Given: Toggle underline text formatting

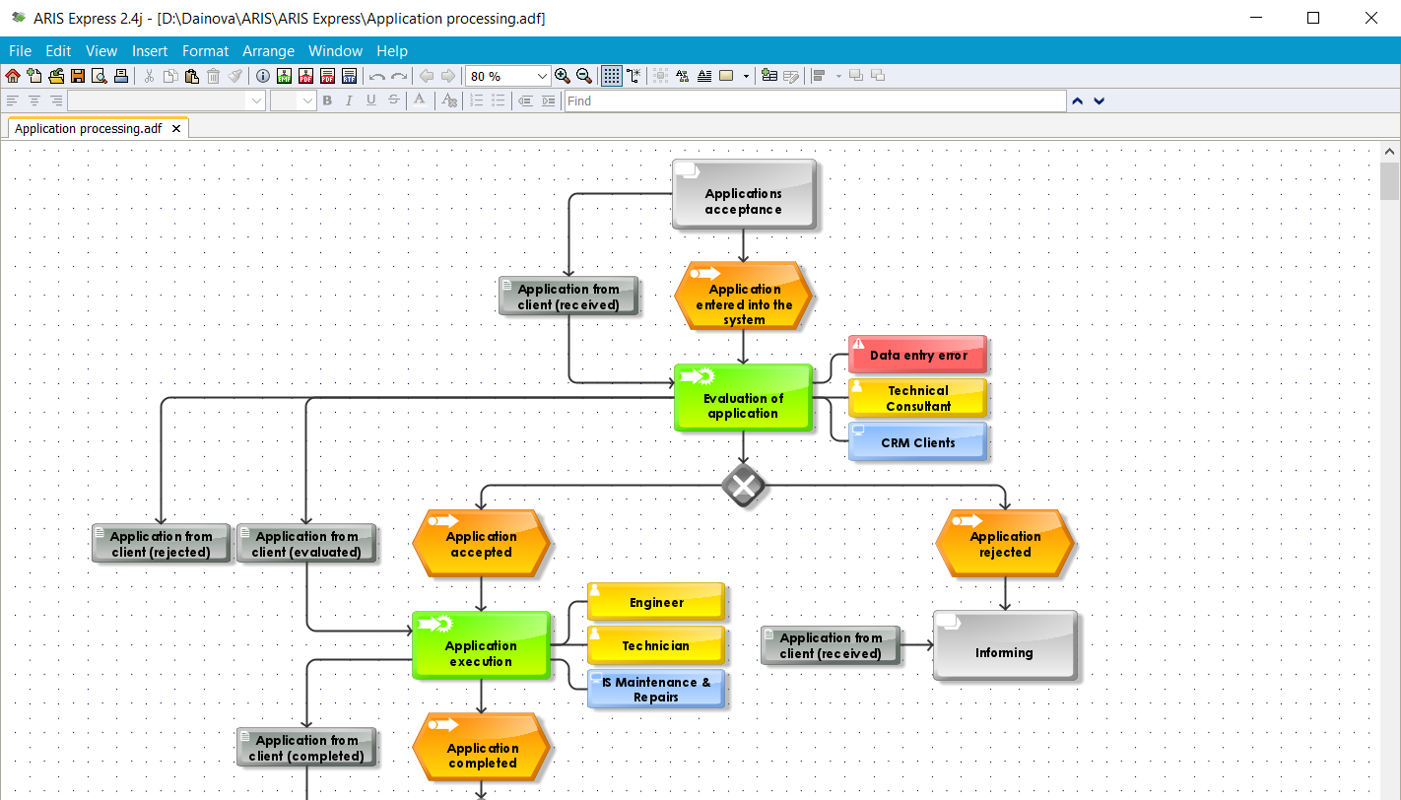Looking at the screenshot, I should tap(369, 100).
